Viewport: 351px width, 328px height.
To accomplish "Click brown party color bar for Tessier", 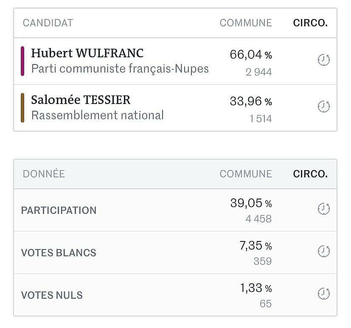I will (22, 108).
